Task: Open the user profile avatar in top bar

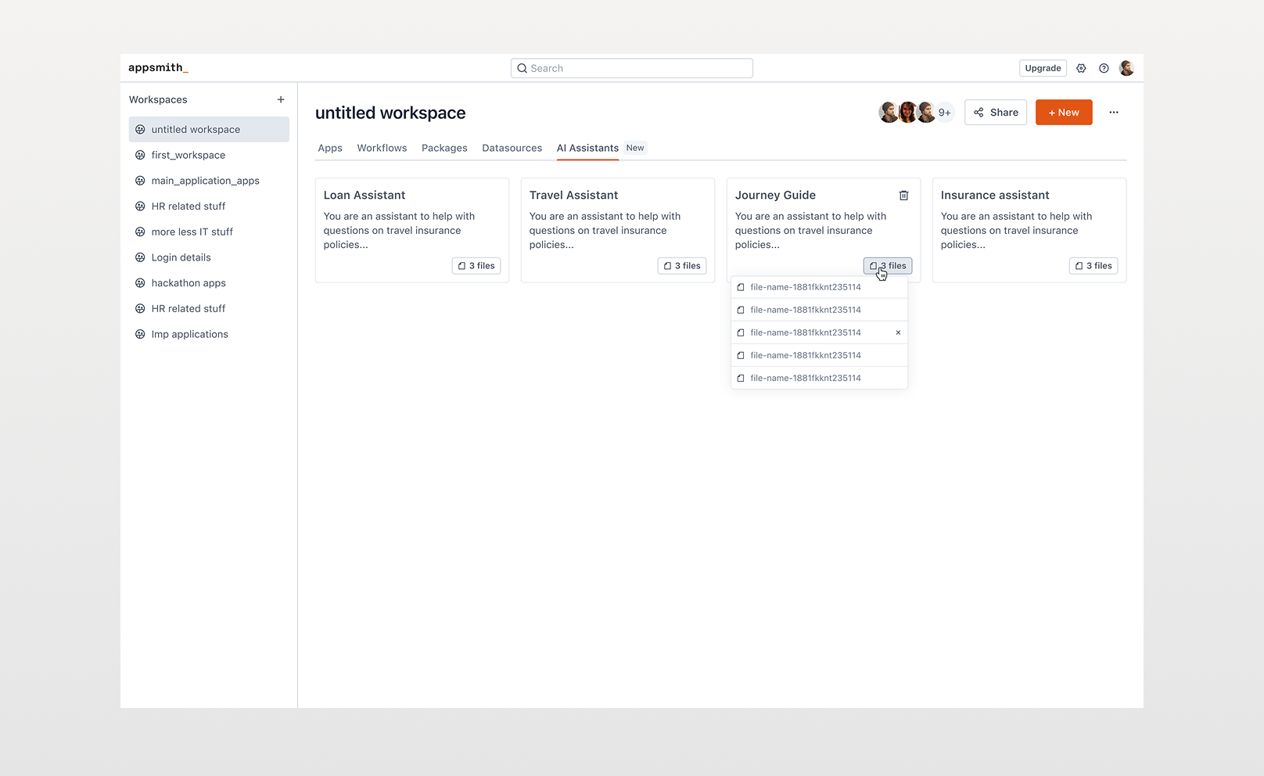Action: 1126,68
